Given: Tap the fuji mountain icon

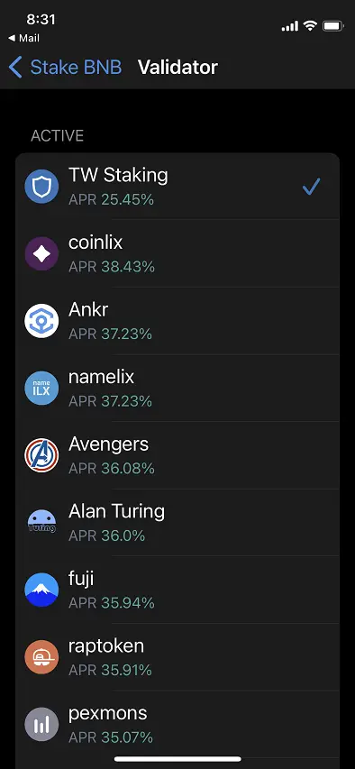Looking at the screenshot, I should coord(41,590).
